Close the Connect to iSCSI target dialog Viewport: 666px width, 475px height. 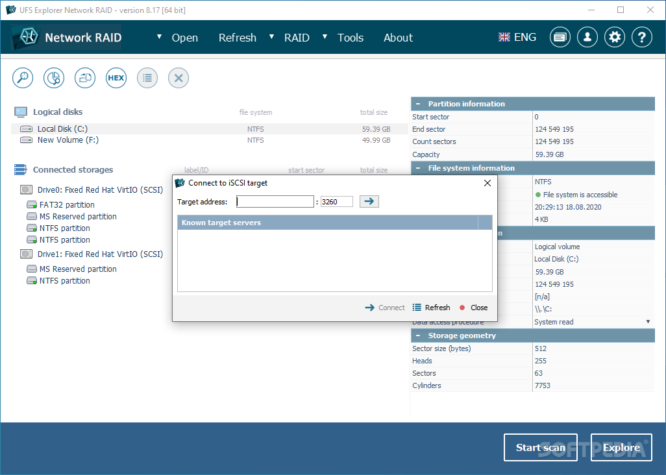tap(487, 183)
